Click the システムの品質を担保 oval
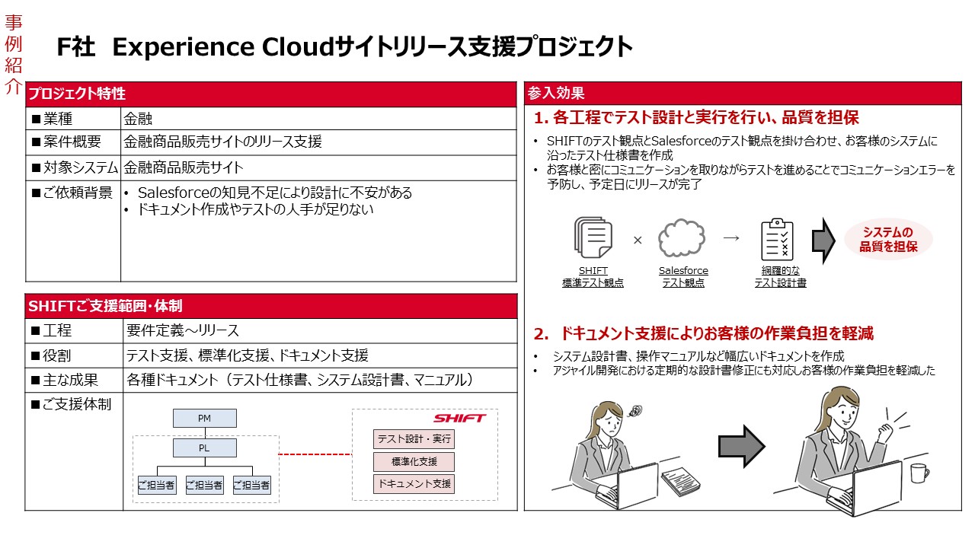The width and height of the screenshot is (975, 548). [x=888, y=240]
